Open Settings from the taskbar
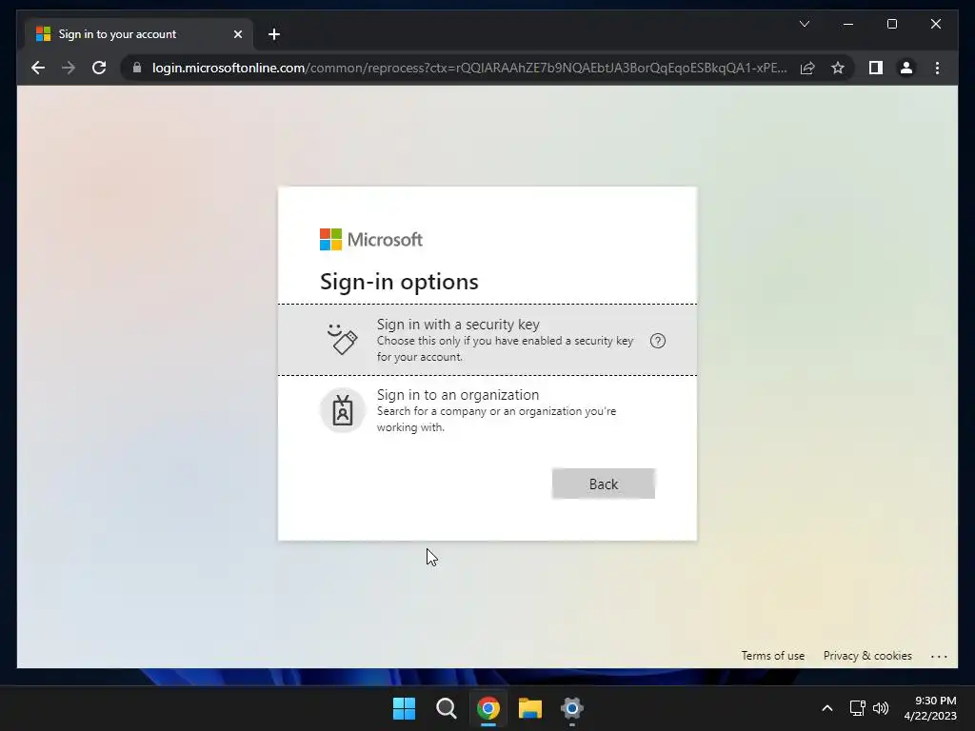This screenshot has width=975, height=731. click(572, 708)
